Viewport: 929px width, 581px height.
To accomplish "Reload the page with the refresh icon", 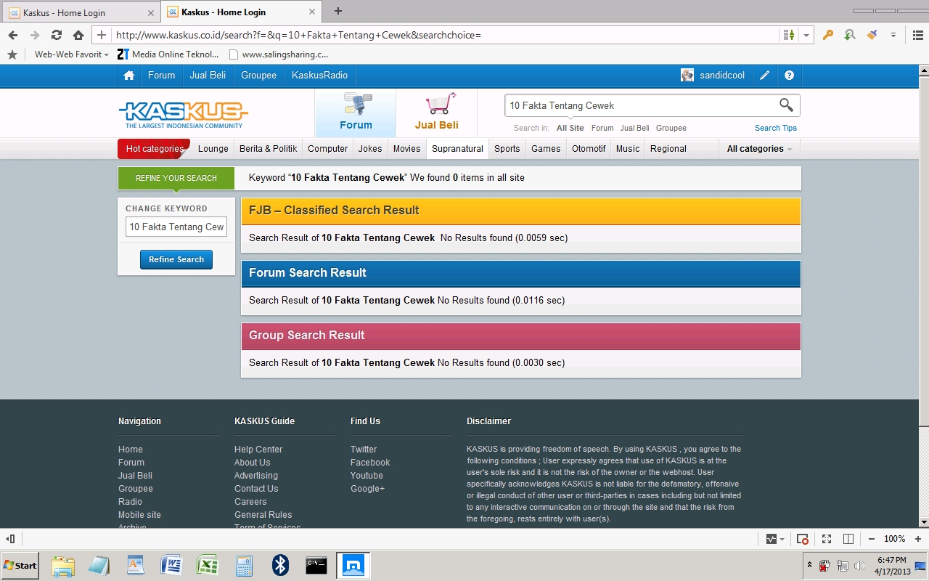I will click(57, 35).
